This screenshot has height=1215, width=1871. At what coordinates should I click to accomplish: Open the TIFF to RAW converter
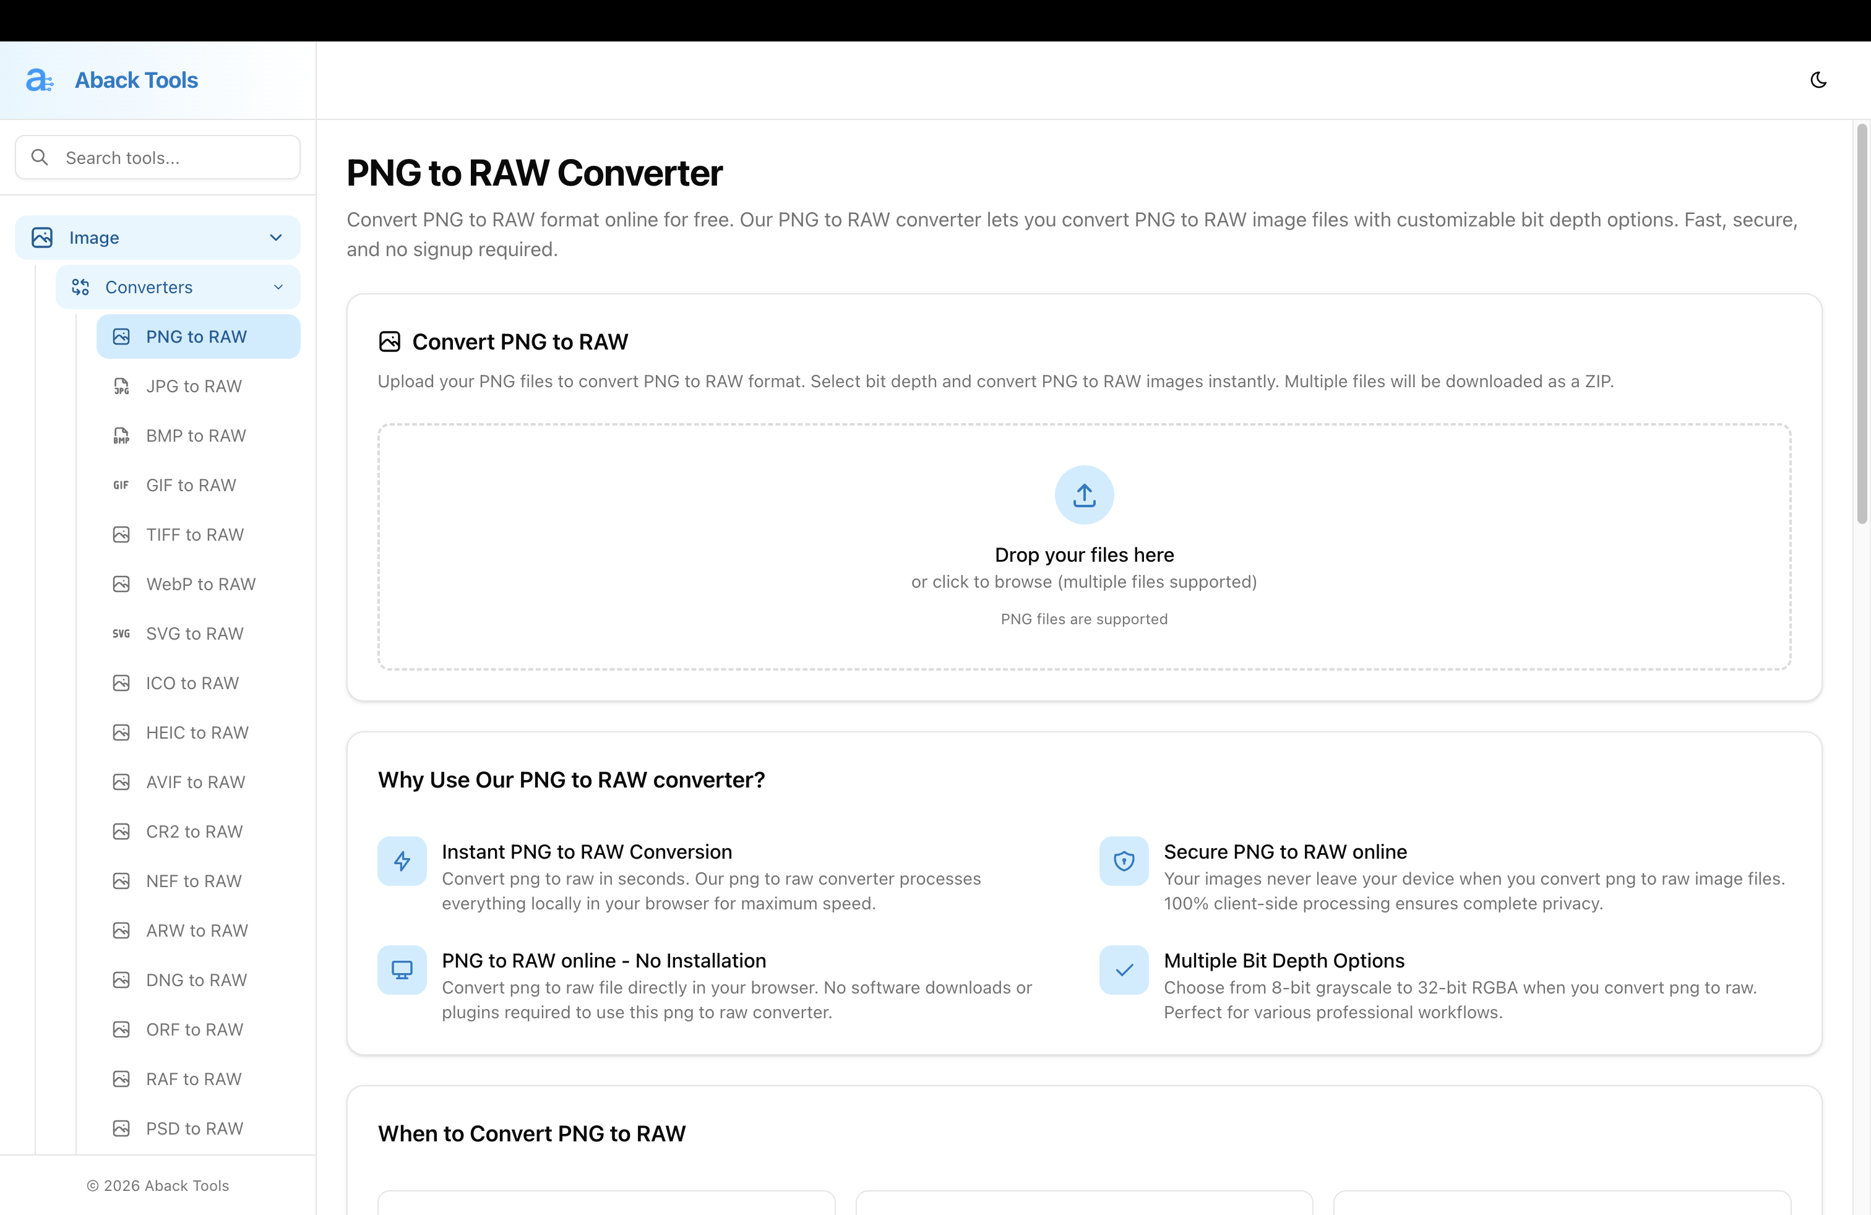point(194,535)
